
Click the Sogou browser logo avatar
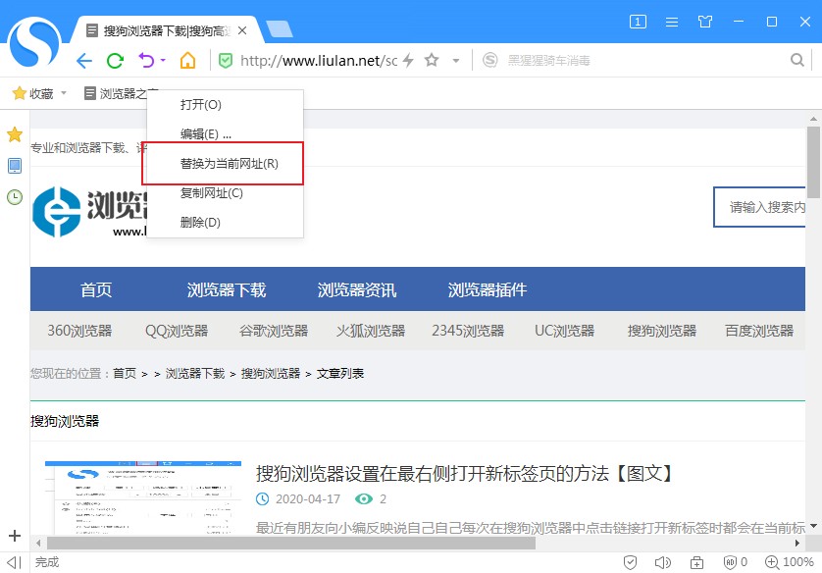pyautogui.click(x=34, y=42)
